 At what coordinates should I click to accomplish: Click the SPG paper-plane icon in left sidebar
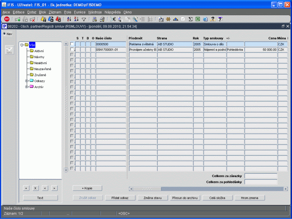[x=9, y=50]
